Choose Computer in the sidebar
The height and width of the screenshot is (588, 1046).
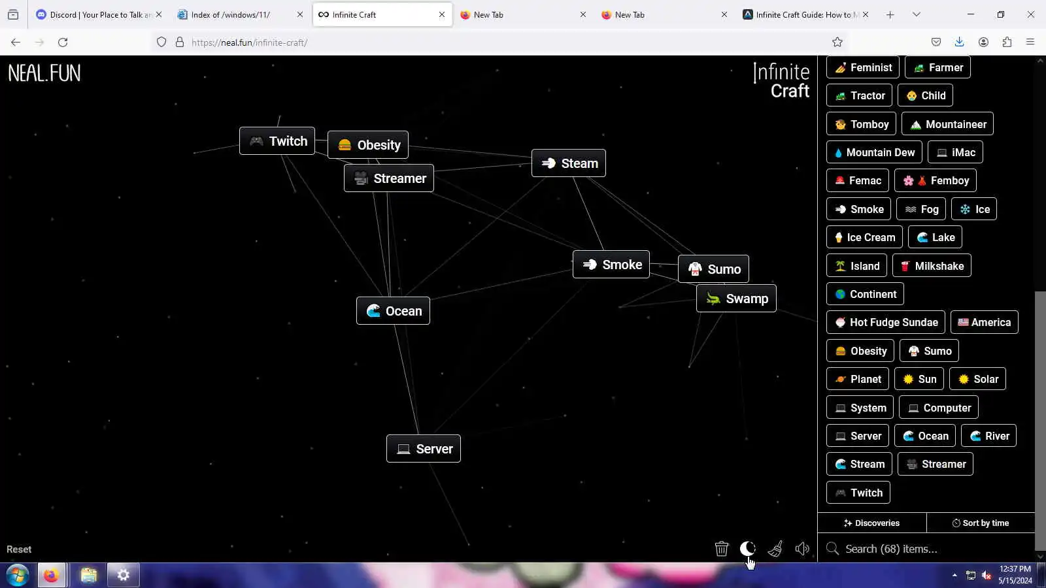[x=938, y=408]
